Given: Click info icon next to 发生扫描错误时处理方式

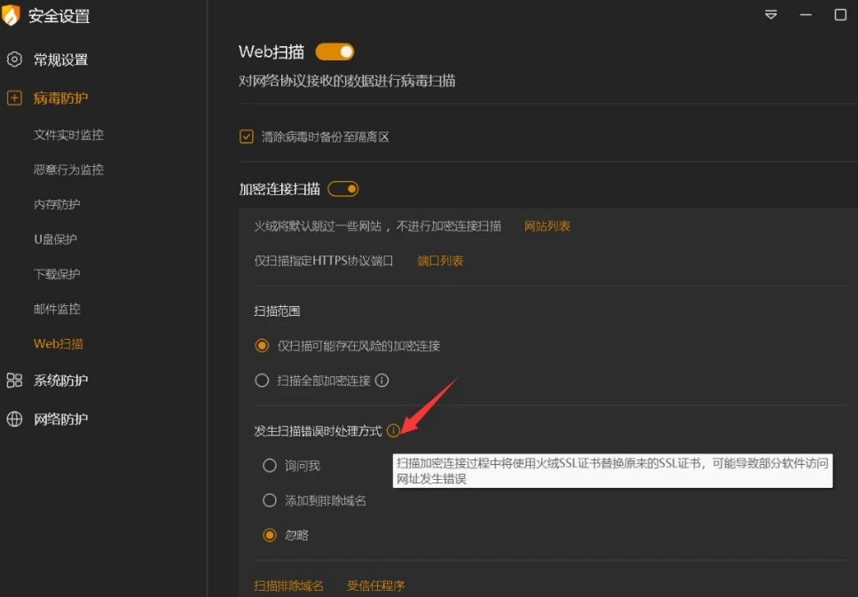Looking at the screenshot, I should pyautogui.click(x=393, y=430).
